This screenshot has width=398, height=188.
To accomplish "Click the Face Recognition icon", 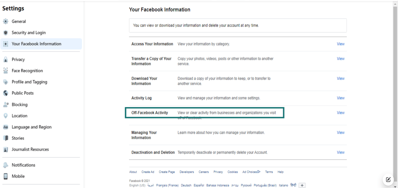I will pos(5,71).
